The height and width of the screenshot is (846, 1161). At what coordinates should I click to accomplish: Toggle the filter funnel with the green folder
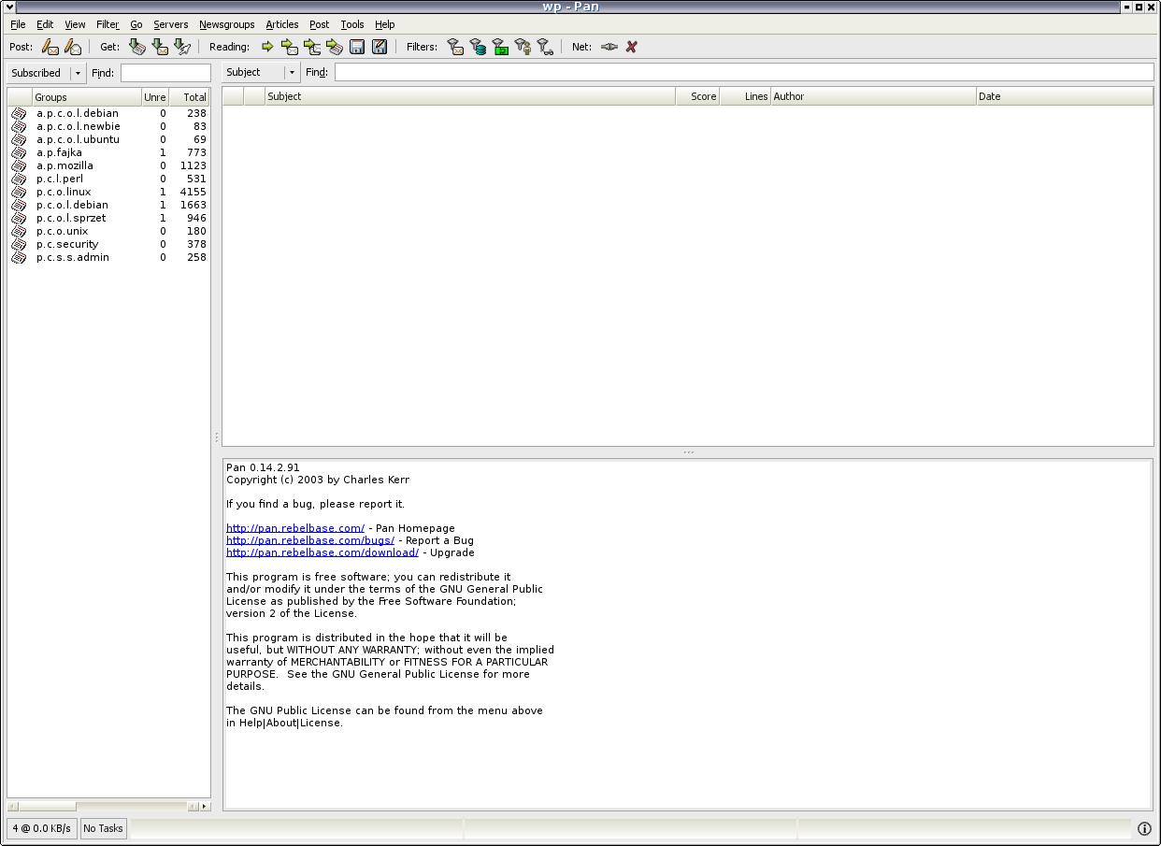pos(500,47)
